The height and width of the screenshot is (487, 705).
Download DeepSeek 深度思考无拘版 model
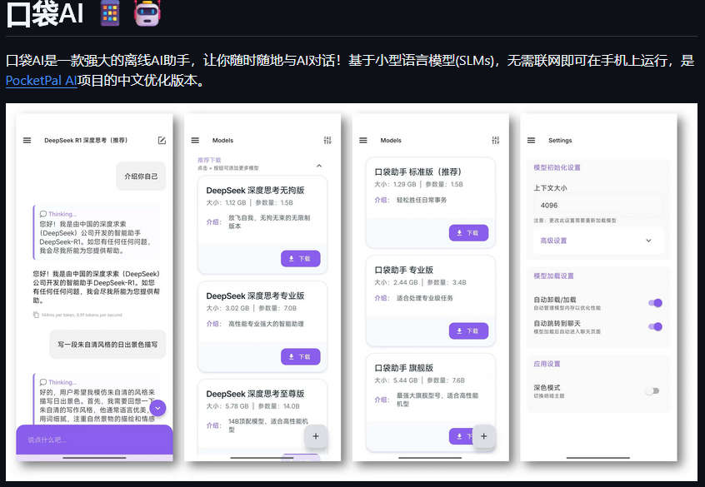300,258
